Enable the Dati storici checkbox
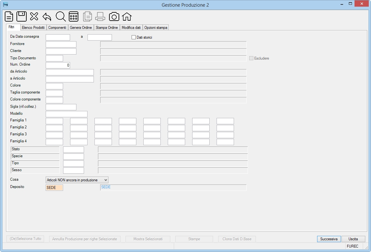The width and height of the screenshot is (371, 252). [x=134, y=37]
